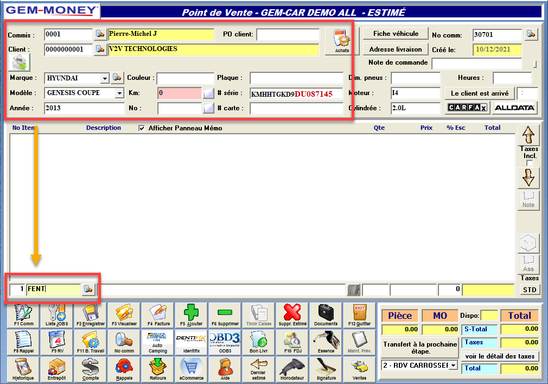This screenshot has height=384, width=548.
Task: Open Essence fuel pump icon
Action: [x=326, y=342]
